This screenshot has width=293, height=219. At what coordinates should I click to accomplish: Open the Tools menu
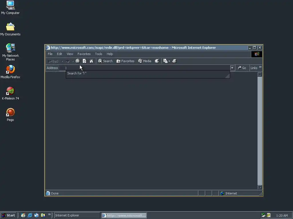point(98,54)
